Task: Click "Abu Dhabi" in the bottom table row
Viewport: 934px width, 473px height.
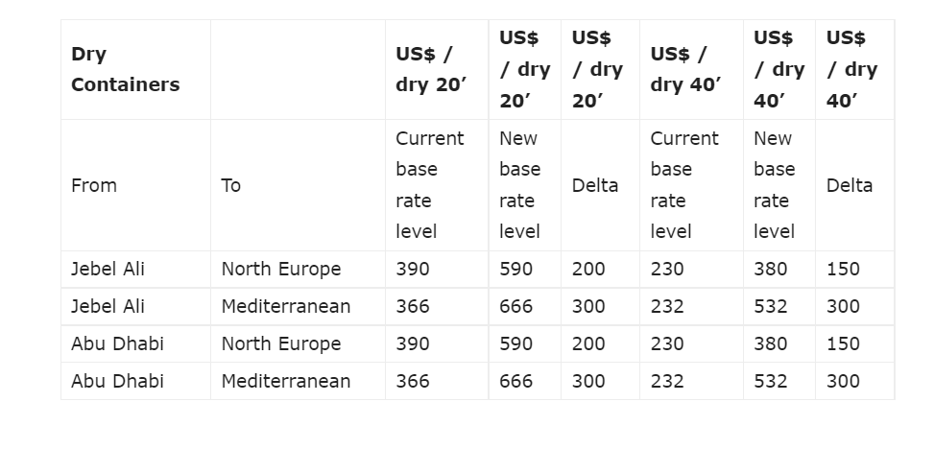Action: [117, 381]
